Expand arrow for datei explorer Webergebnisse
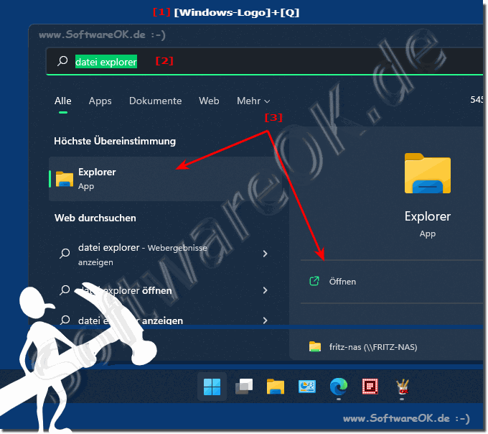 coord(265,254)
